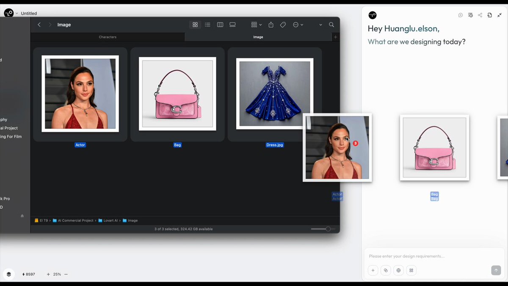Open the Finder more actions menu
This screenshot has width=508, height=286.
(x=298, y=25)
